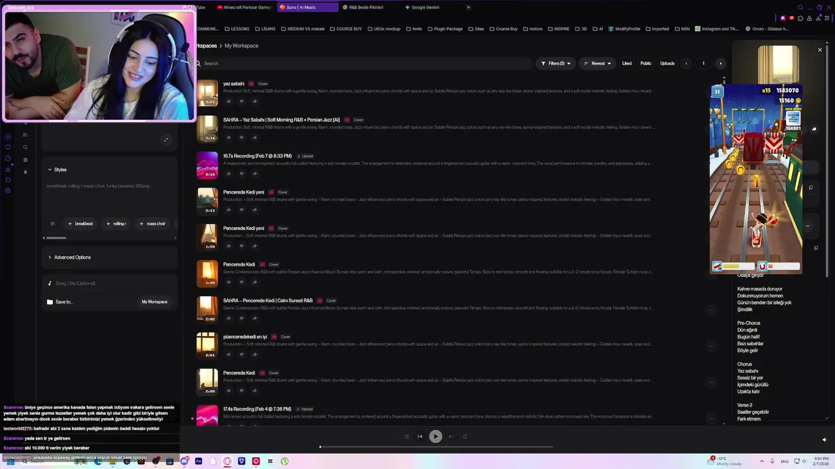
Task: Dislike the 'yaz sabahı' song
Action: (241, 101)
